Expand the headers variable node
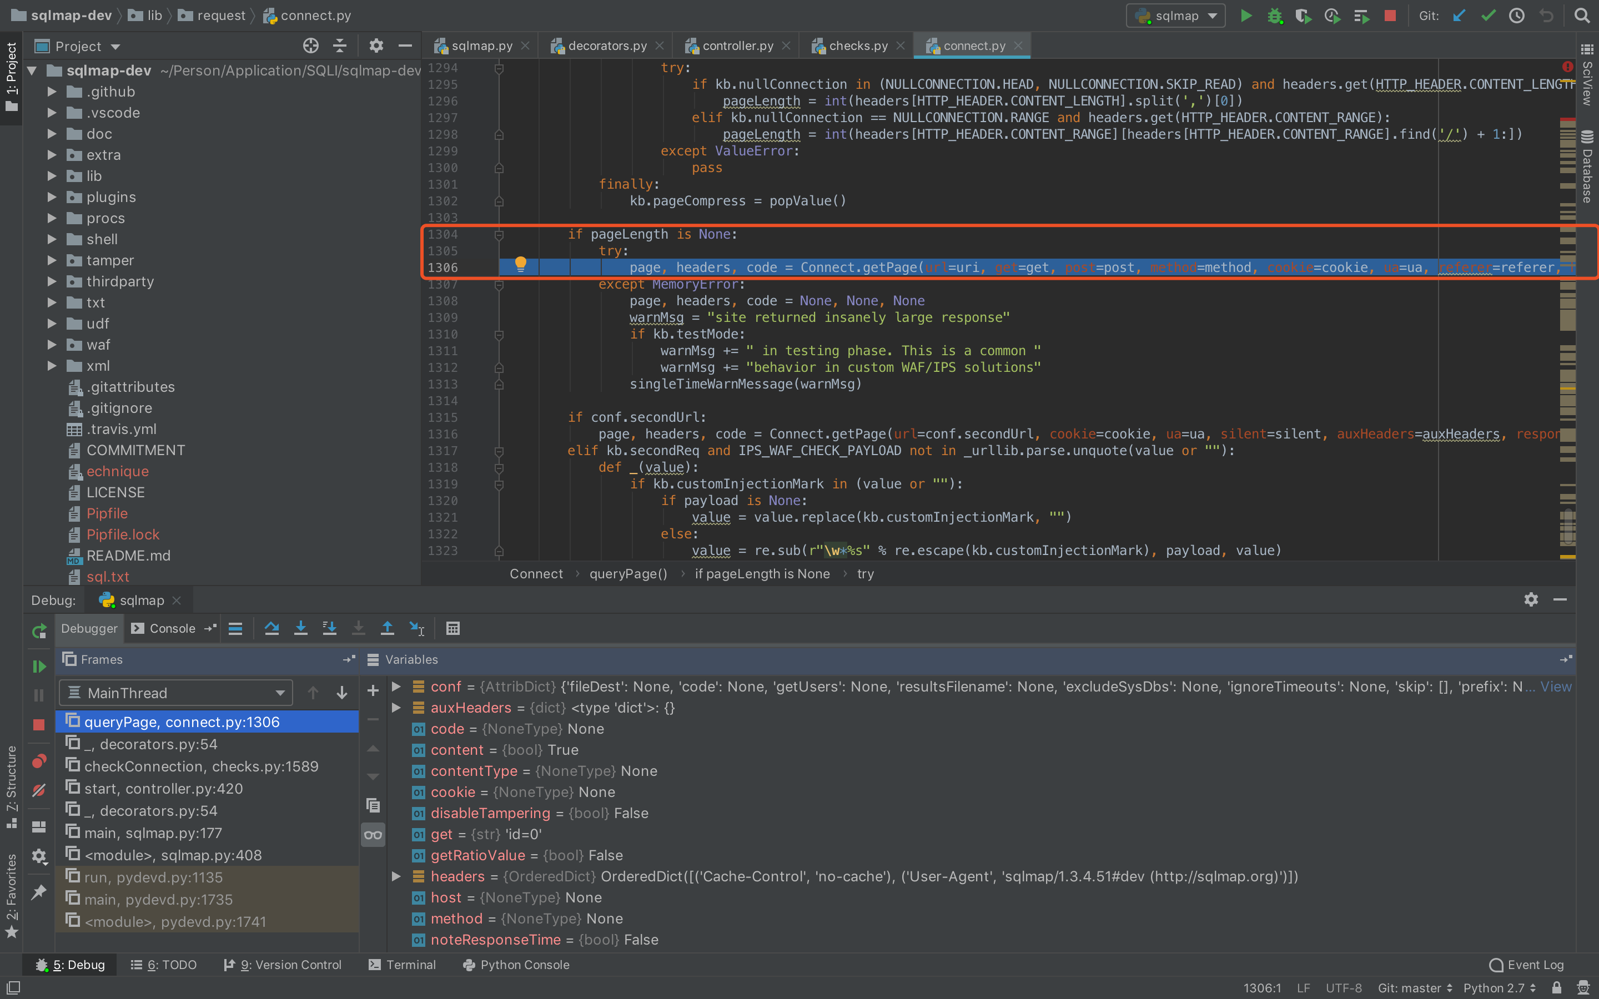This screenshot has height=999, width=1599. point(396,876)
